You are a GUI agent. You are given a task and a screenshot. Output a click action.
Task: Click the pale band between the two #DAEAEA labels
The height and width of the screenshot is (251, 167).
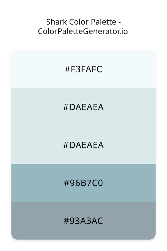point(83,126)
